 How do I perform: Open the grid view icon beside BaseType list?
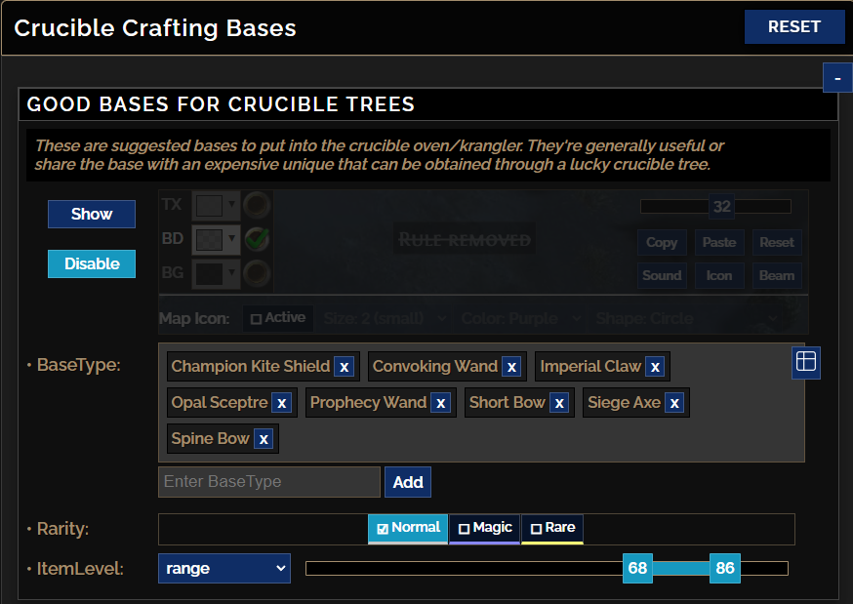click(806, 361)
